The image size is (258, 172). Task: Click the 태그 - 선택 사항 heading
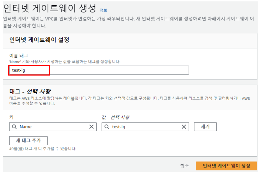pos(30,91)
